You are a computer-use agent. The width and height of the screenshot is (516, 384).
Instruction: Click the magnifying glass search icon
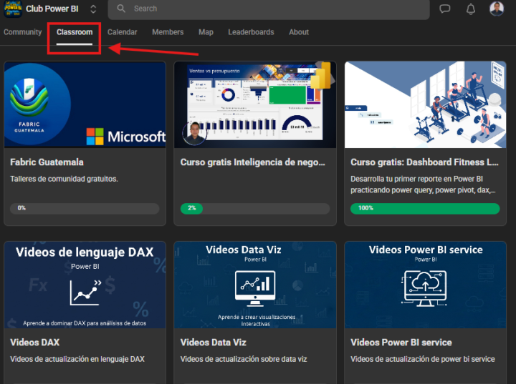pyautogui.click(x=121, y=9)
